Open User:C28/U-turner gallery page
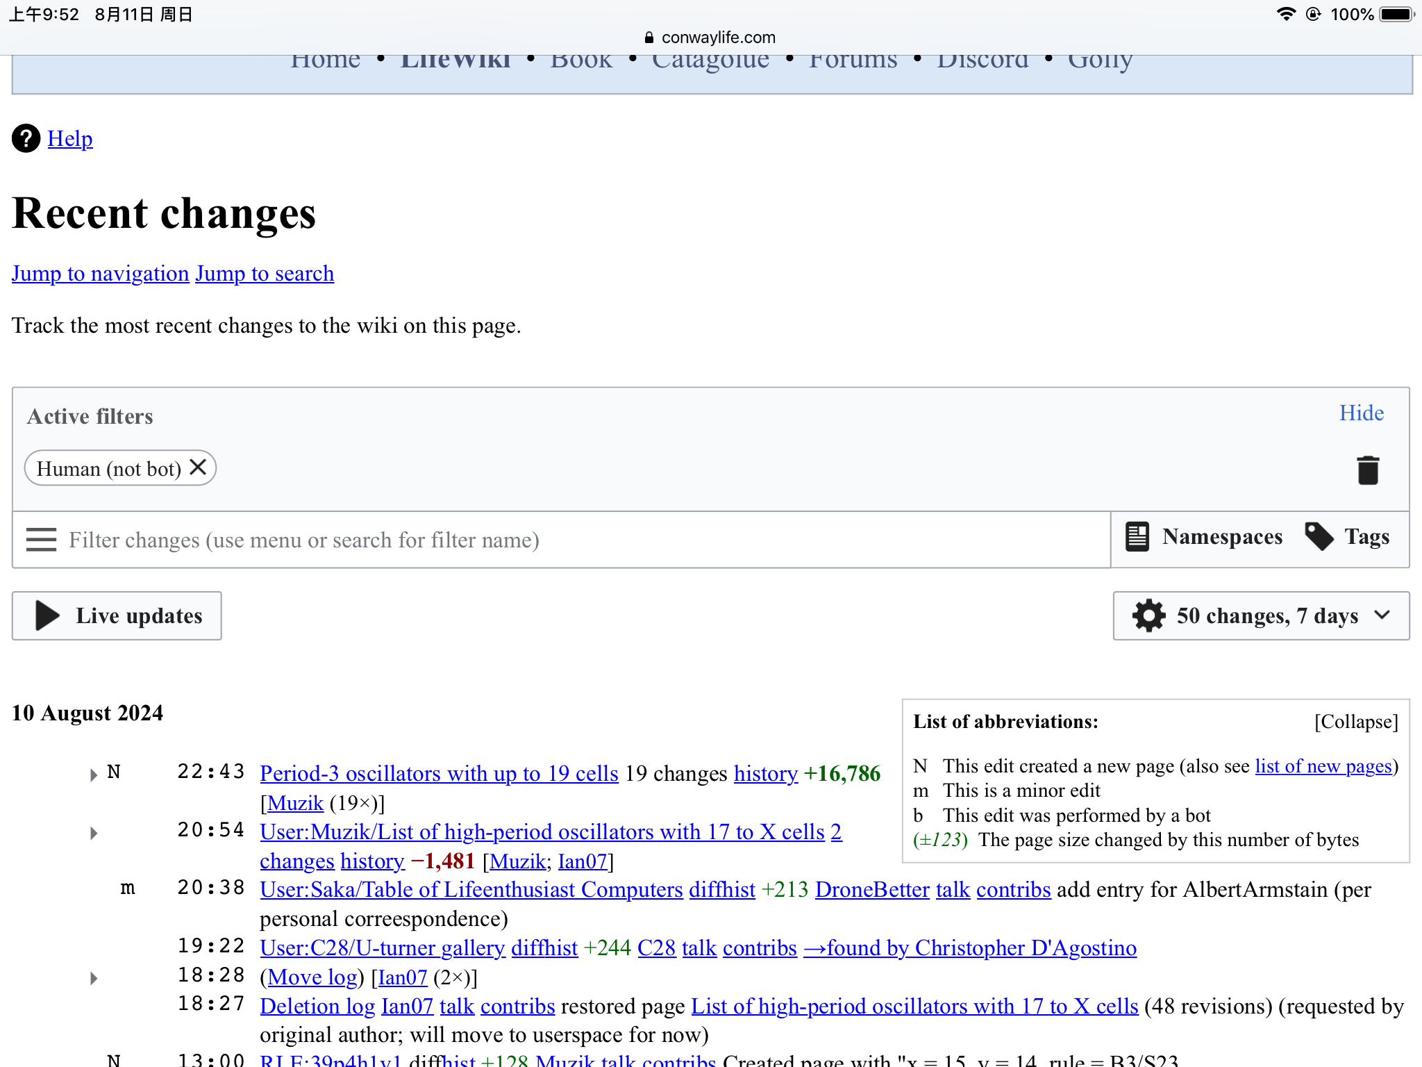Image resolution: width=1422 pixels, height=1067 pixels. [383, 948]
